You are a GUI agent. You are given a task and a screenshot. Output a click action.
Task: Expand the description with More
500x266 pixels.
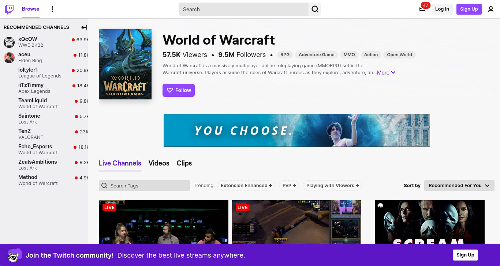(x=386, y=73)
